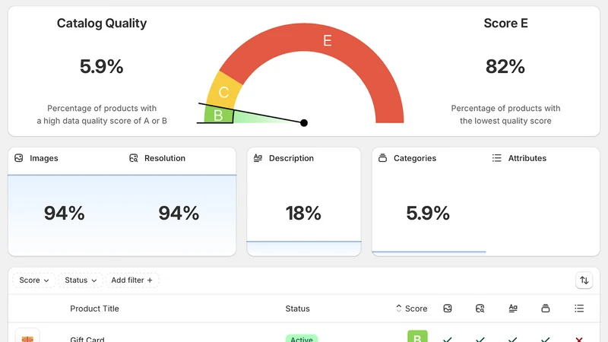Viewport: 608px width, 342px height.
Task: Sort table by Score column
Action: (411, 309)
